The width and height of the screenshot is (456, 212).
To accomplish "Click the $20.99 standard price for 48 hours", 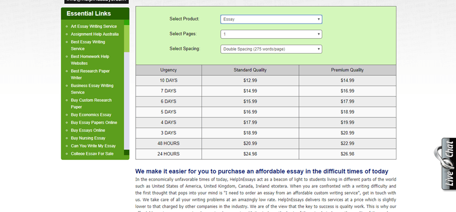I will coord(250,144).
